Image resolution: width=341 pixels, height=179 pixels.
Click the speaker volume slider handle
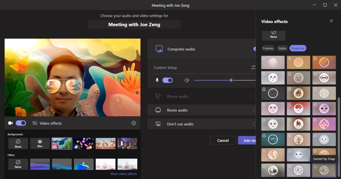(231, 80)
